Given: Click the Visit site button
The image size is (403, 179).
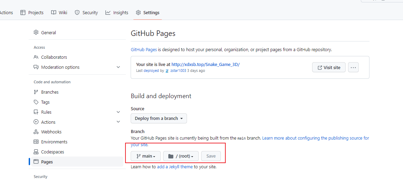Looking at the screenshot, I should click(329, 67).
